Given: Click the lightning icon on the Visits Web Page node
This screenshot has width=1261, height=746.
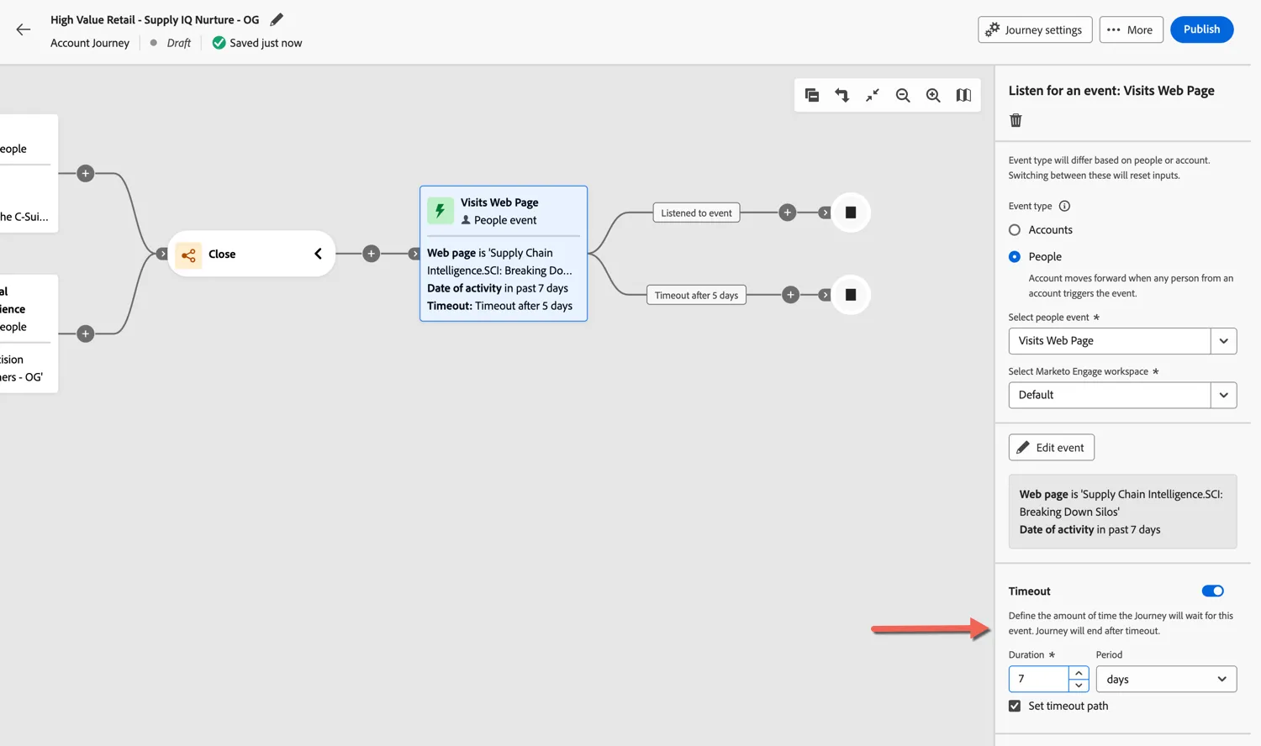Looking at the screenshot, I should [440, 211].
